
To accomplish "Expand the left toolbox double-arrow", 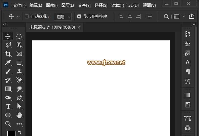I will pos(5,24).
